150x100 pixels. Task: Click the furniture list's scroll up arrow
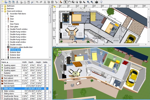pyautogui.click(x=50, y=65)
